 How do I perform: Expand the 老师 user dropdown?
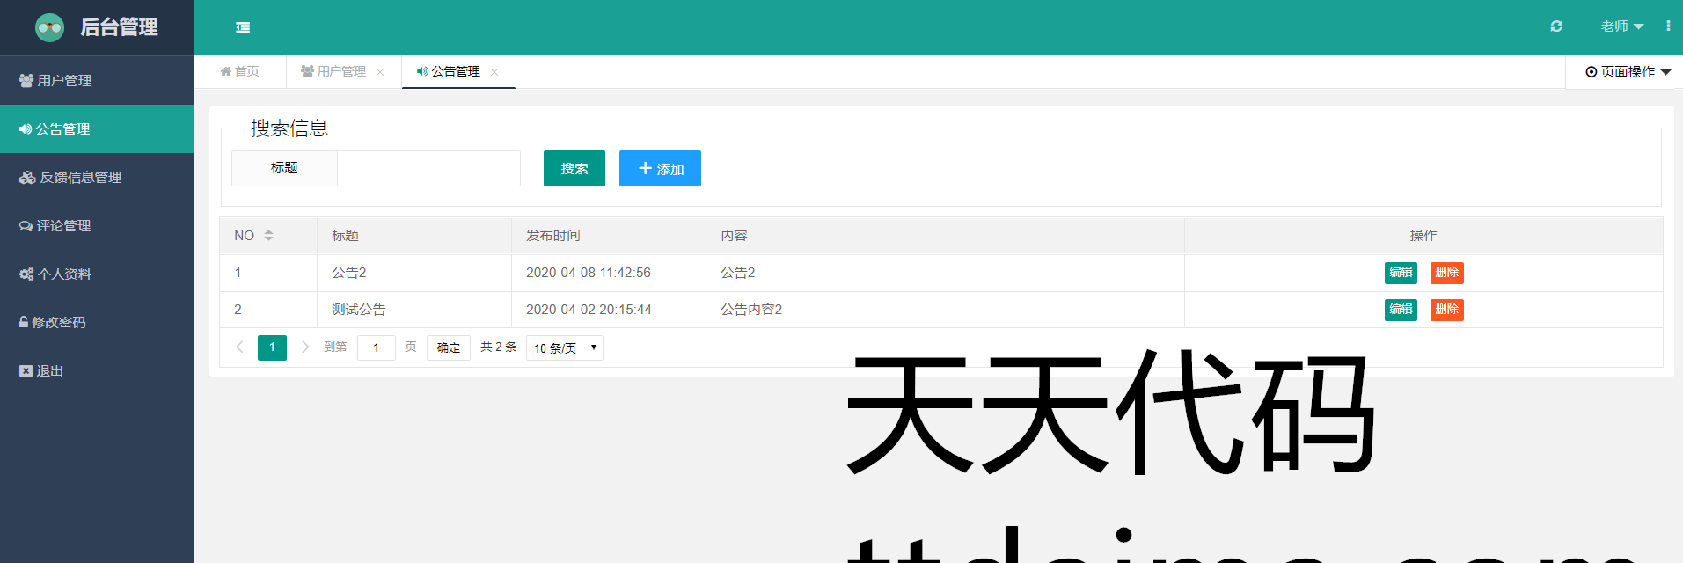tap(1621, 26)
